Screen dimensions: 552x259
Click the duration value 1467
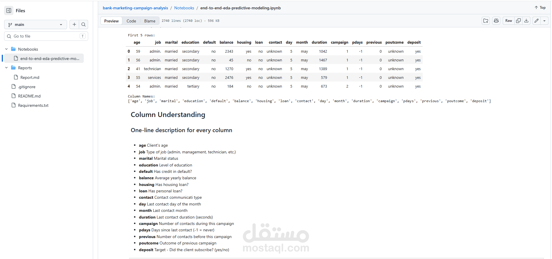click(x=323, y=60)
